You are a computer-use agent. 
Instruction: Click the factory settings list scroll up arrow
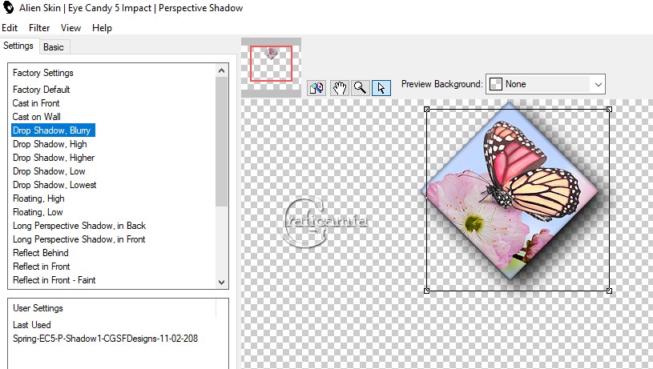tap(222, 70)
